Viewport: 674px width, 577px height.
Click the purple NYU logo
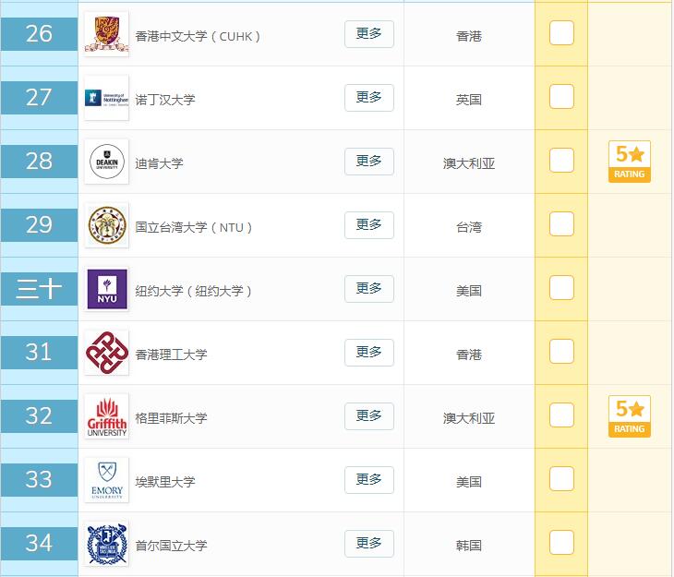[106, 289]
